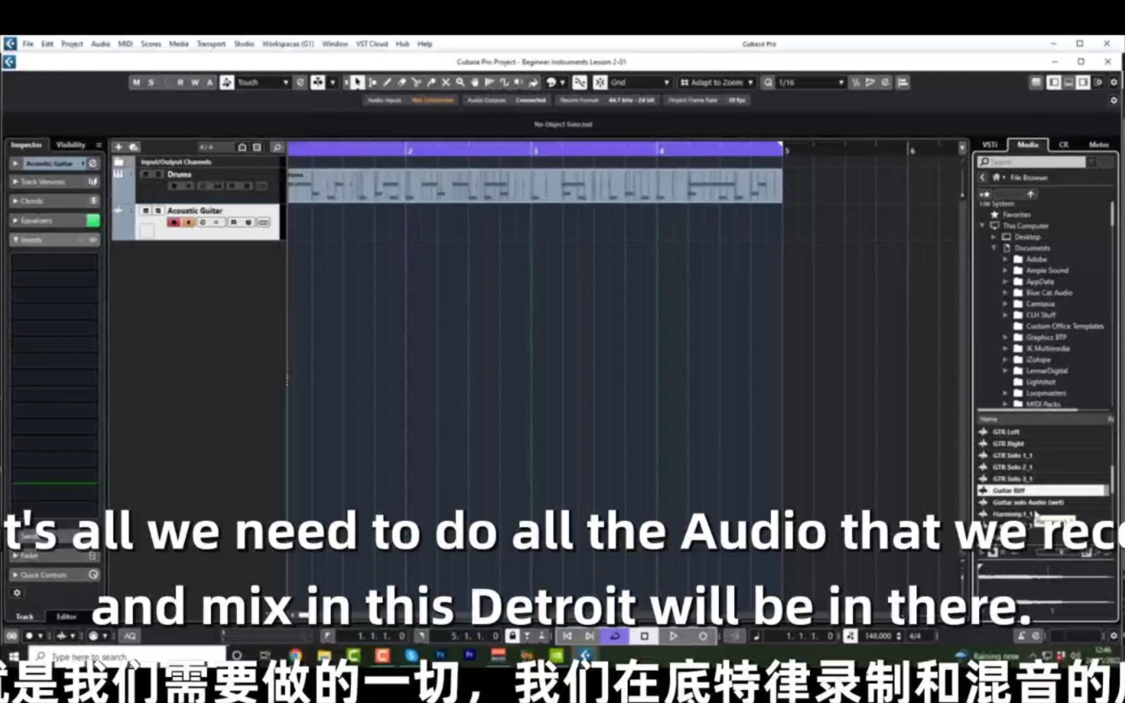Open the Zoom In/Out magnifier in the Media rack

point(985,162)
